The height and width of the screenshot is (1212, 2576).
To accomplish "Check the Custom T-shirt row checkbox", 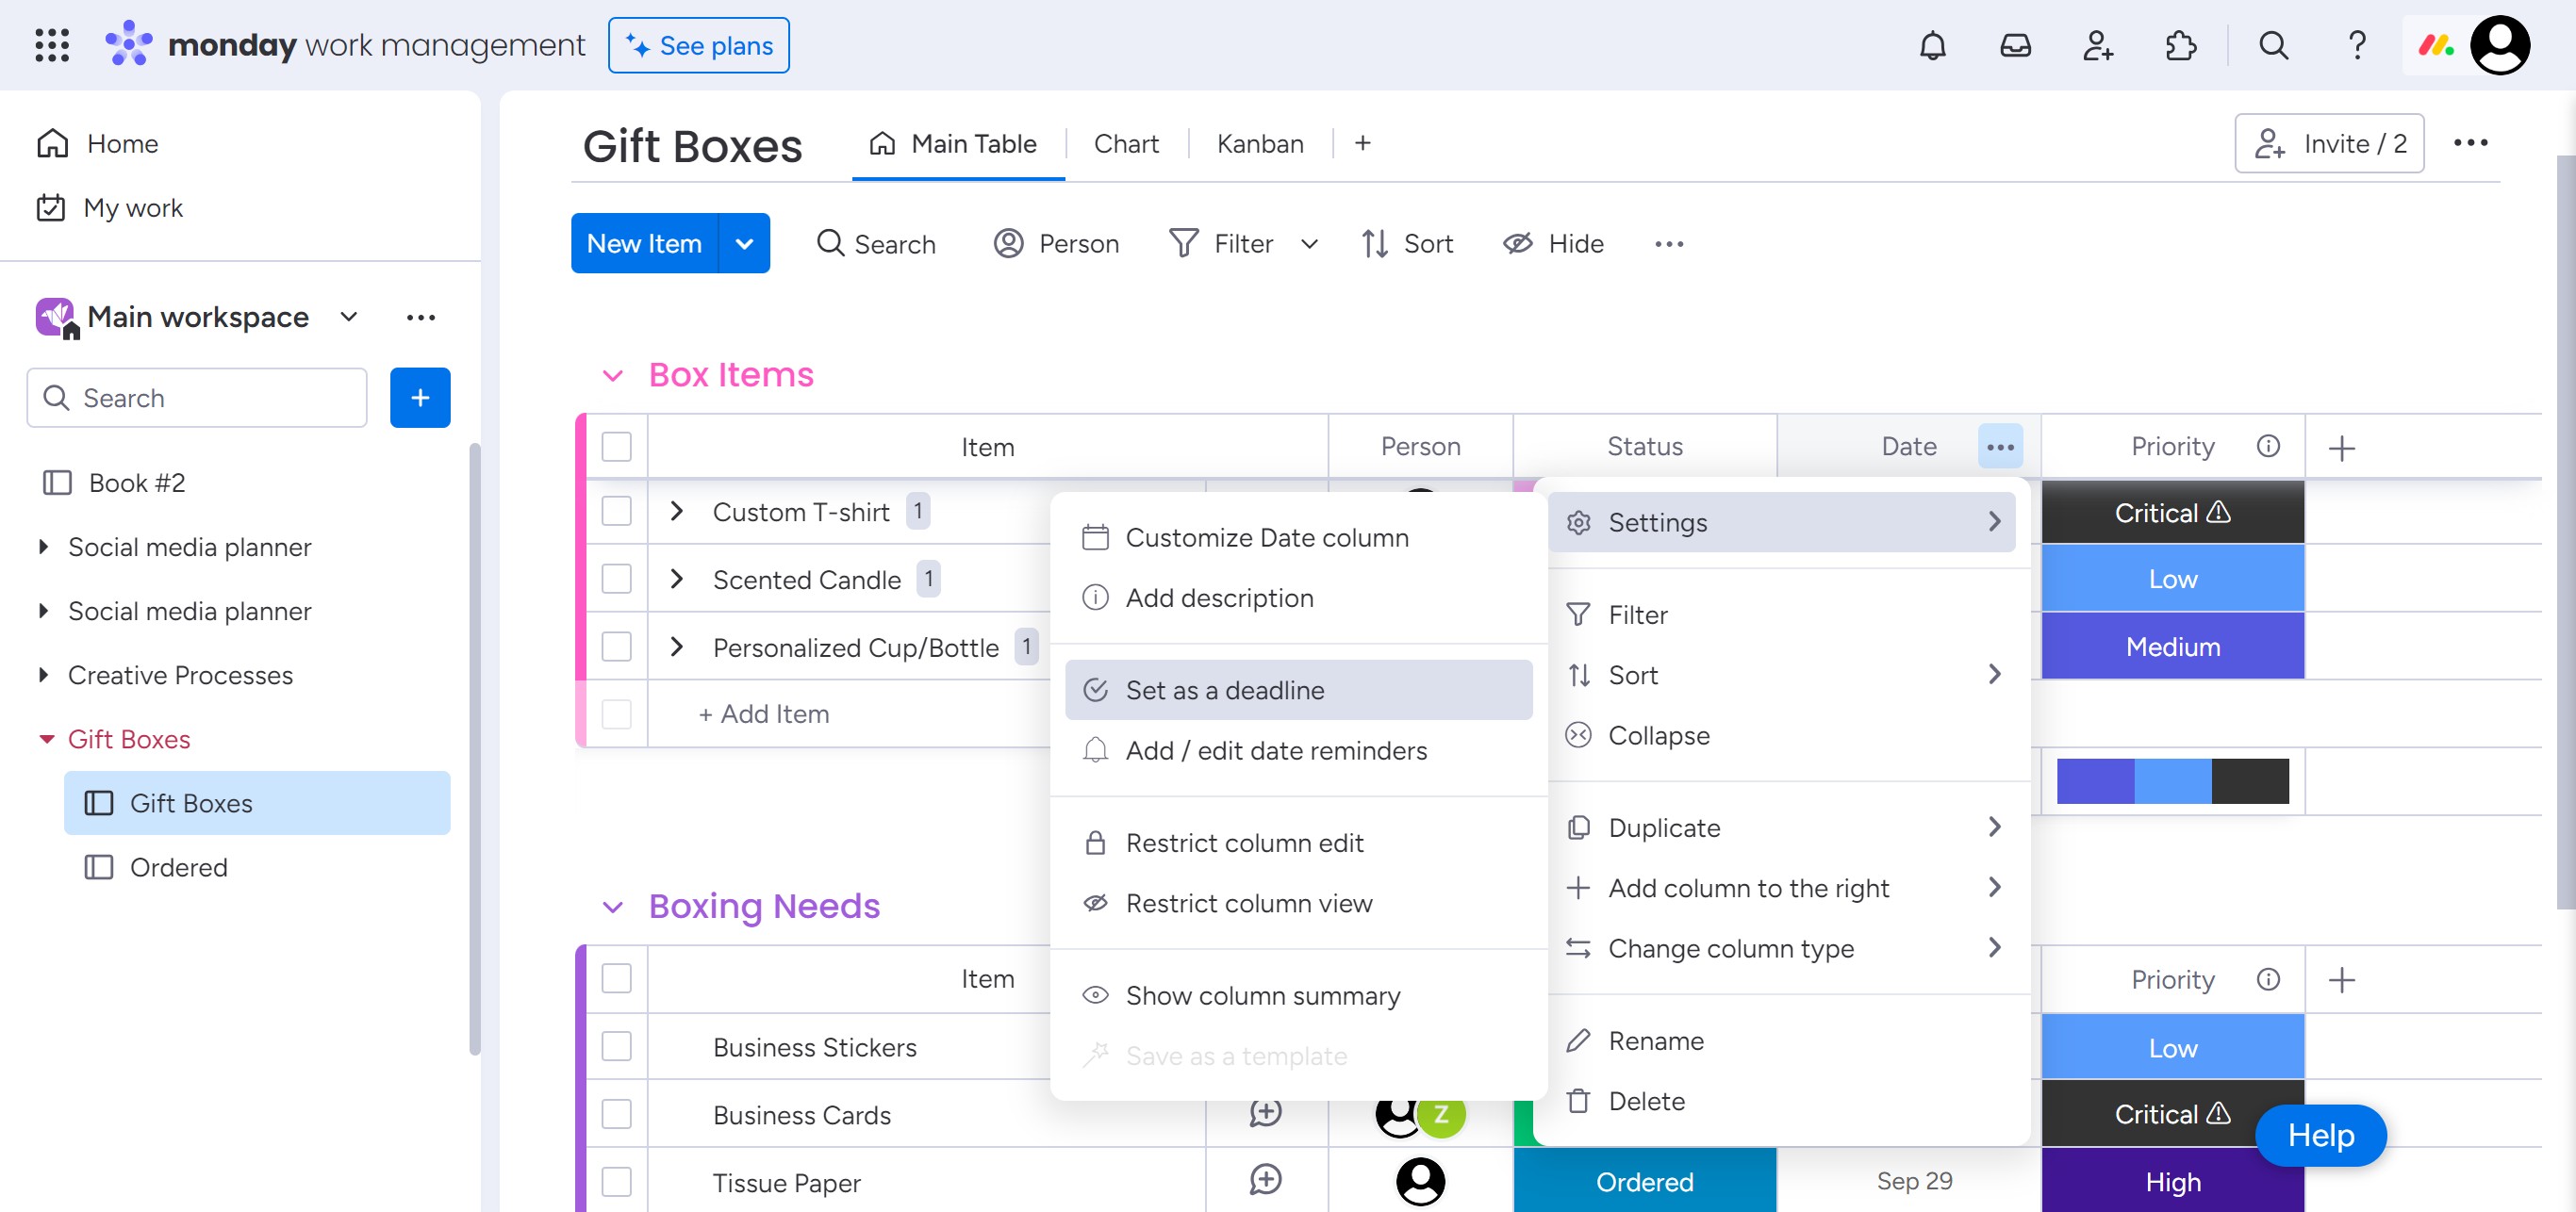I will click(x=617, y=512).
